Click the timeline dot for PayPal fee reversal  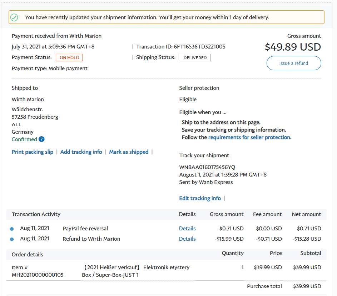pos(12,229)
